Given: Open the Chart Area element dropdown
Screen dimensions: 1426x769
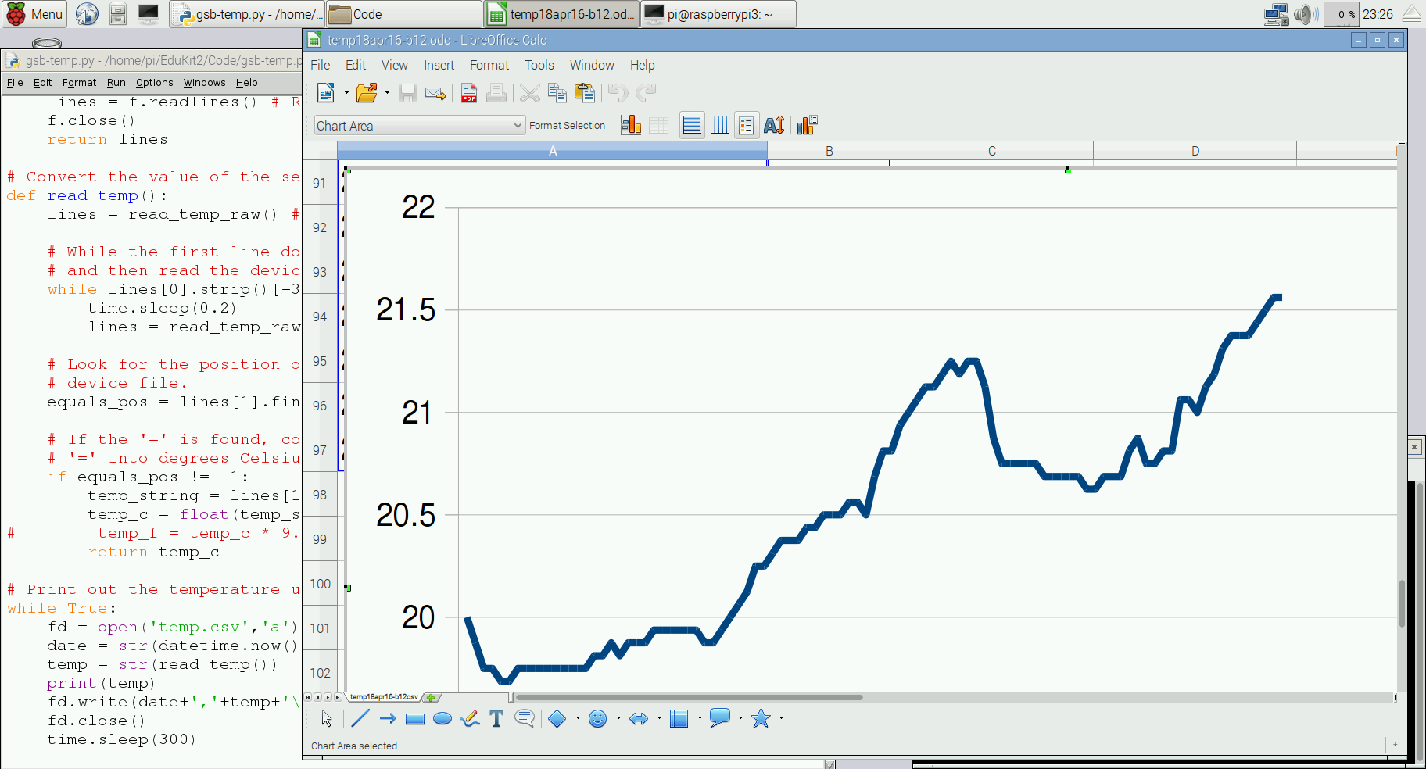Looking at the screenshot, I should click(x=518, y=126).
